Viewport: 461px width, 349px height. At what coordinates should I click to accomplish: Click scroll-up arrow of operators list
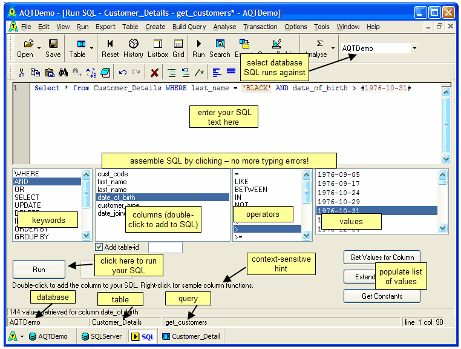306,175
